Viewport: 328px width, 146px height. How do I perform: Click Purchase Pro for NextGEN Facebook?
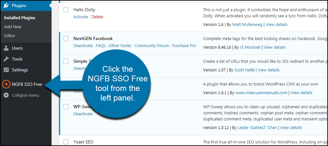coord(184,45)
